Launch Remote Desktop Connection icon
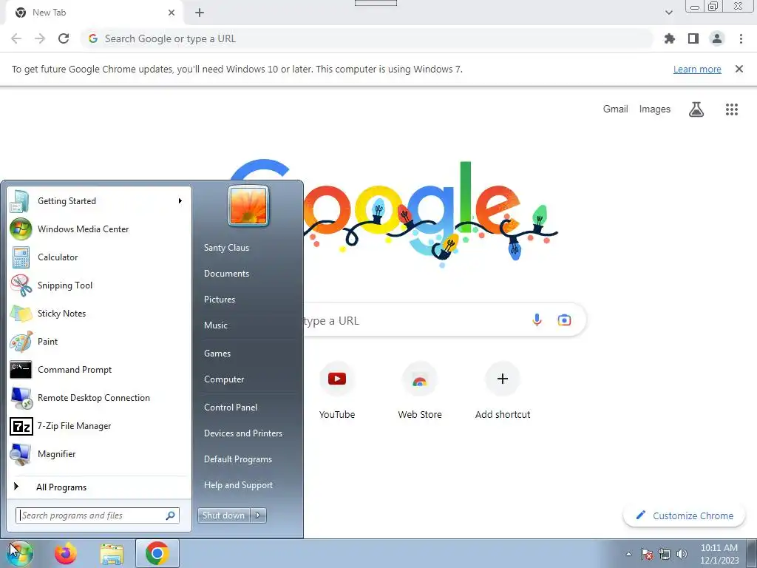Image resolution: width=757 pixels, height=568 pixels. 21,398
